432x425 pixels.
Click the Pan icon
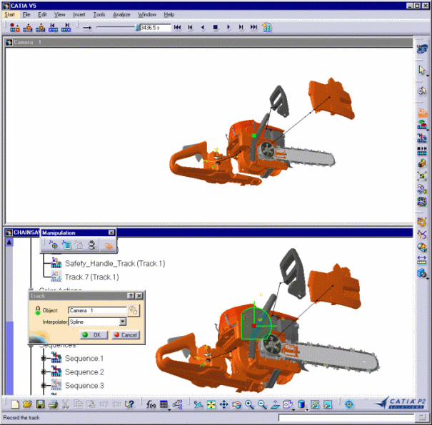(224, 404)
